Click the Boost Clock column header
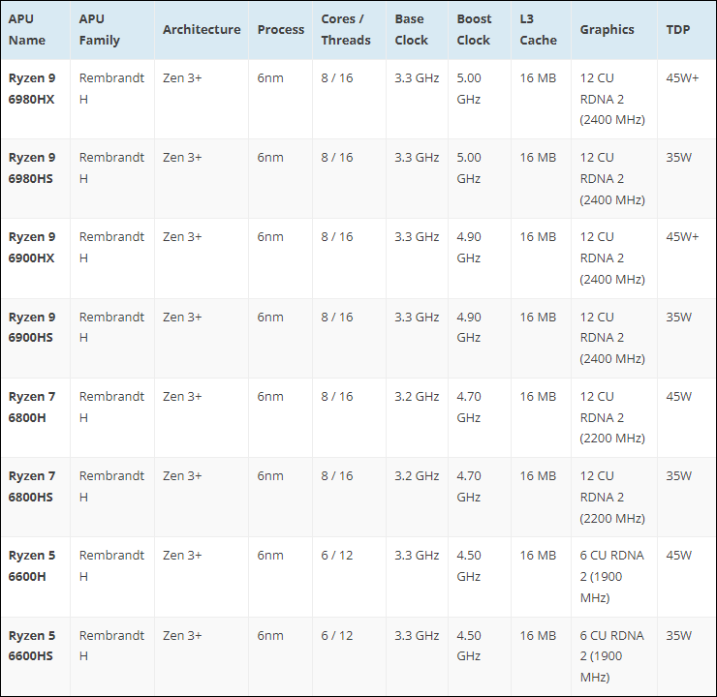 (475, 30)
